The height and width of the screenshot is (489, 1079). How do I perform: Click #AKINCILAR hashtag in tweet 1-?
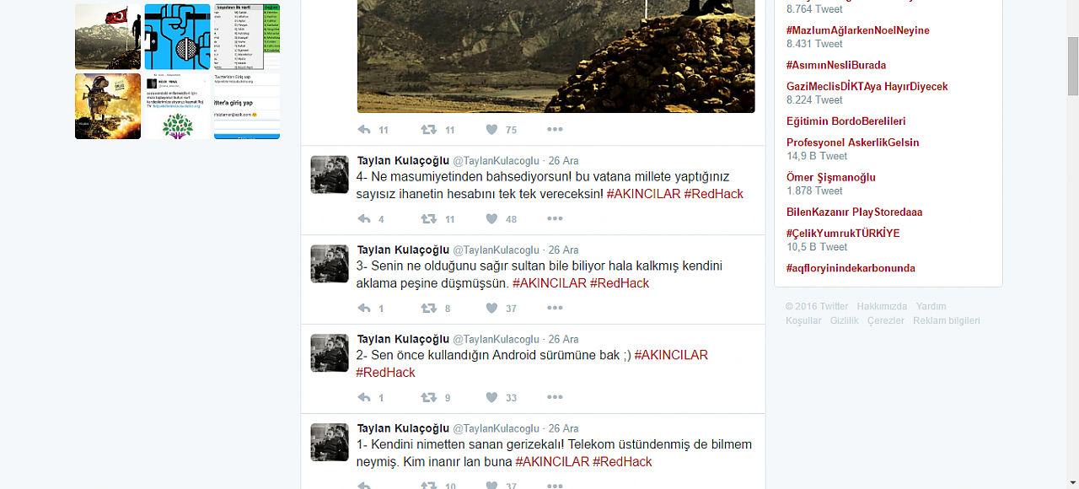(x=552, y=462)
